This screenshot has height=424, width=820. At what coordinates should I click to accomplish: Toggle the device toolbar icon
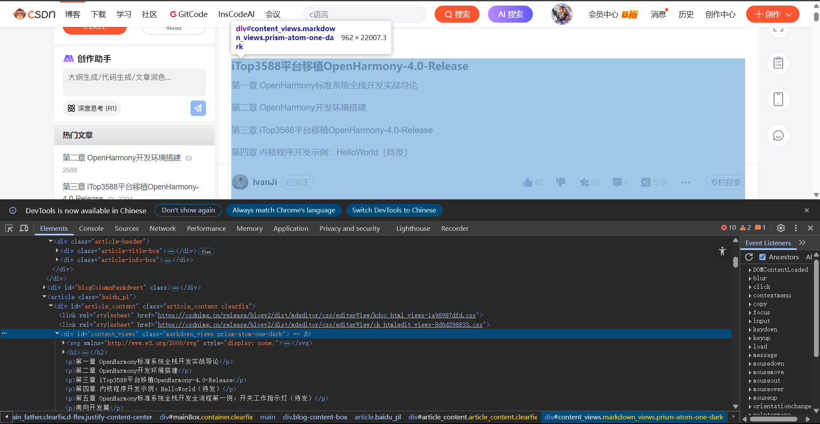coord(24,228)
